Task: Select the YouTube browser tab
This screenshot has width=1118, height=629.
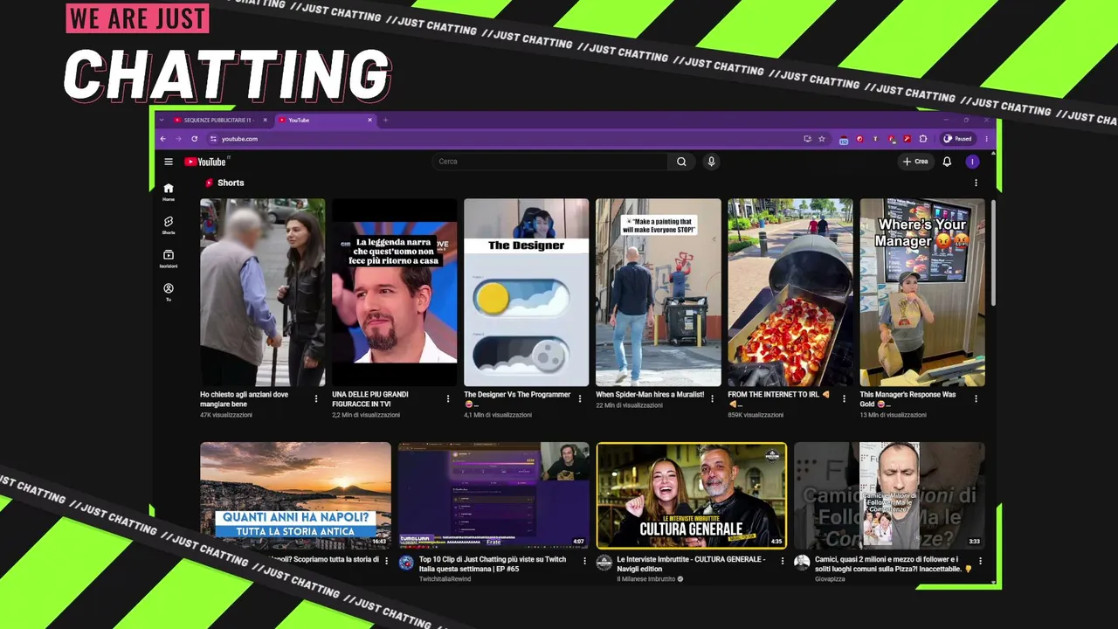Action: click(x=325, y=120)
